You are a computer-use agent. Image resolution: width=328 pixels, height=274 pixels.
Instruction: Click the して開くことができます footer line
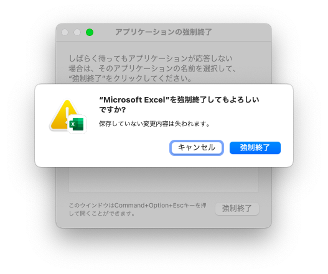click(102, 214)
